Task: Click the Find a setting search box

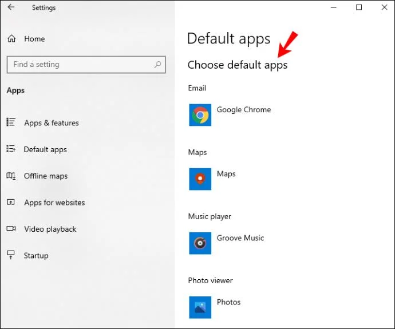Action: 86,65
